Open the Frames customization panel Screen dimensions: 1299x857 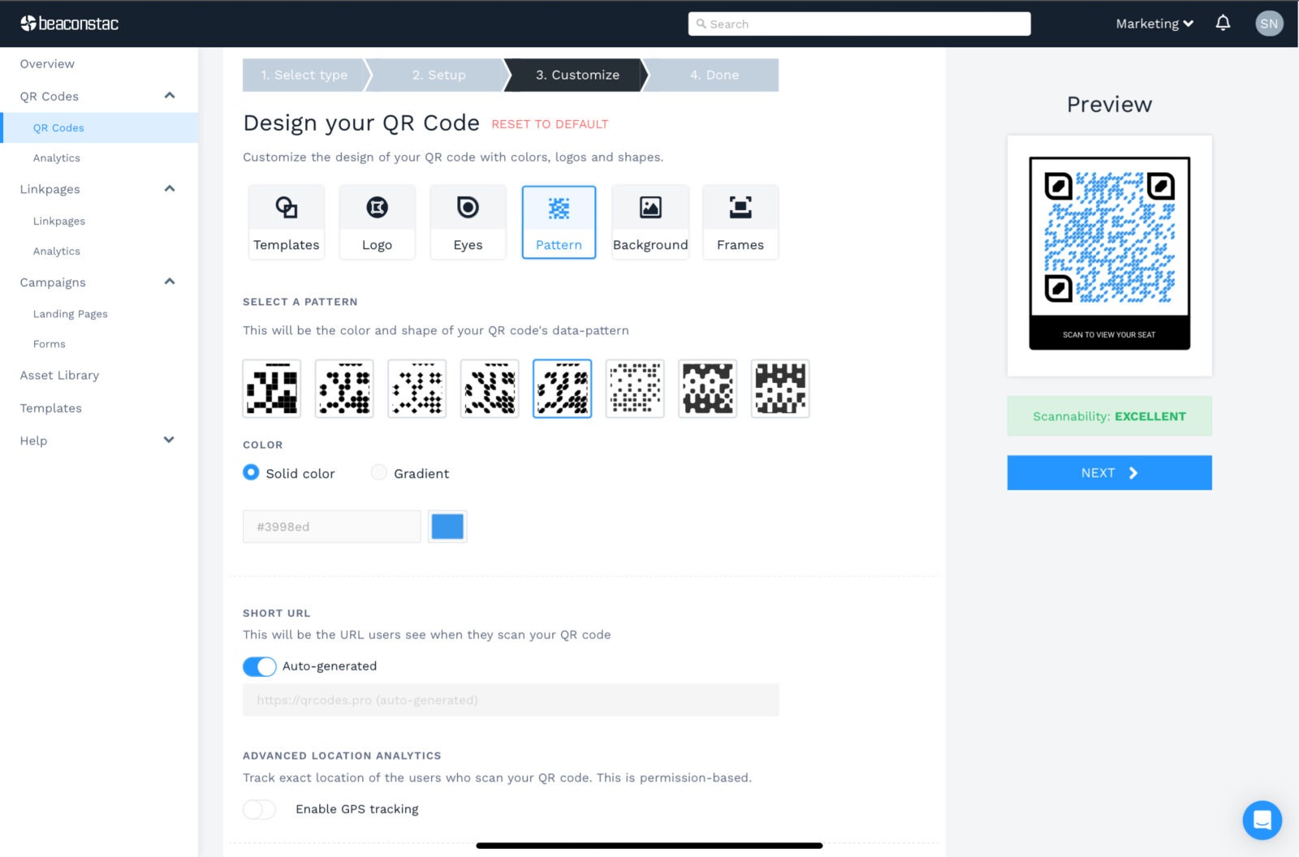click(740, 221)
